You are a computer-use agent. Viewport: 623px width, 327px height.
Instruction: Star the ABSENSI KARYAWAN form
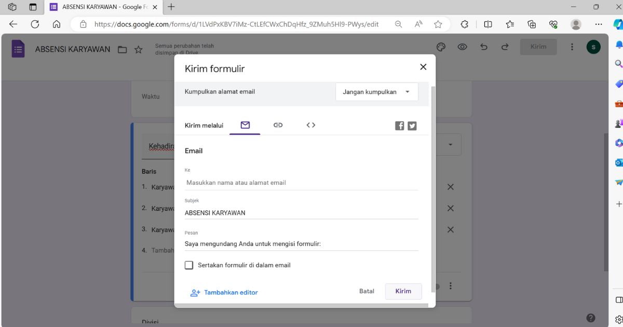click(139, 50)
